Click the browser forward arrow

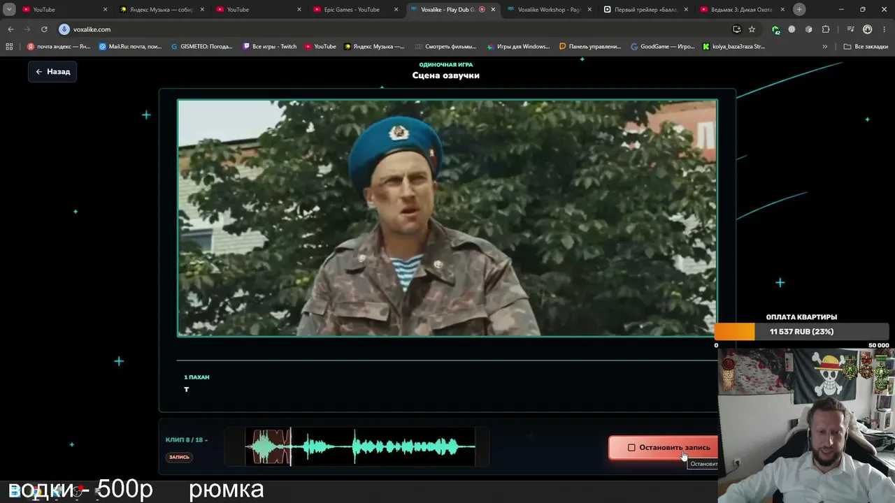coord(27,29)
